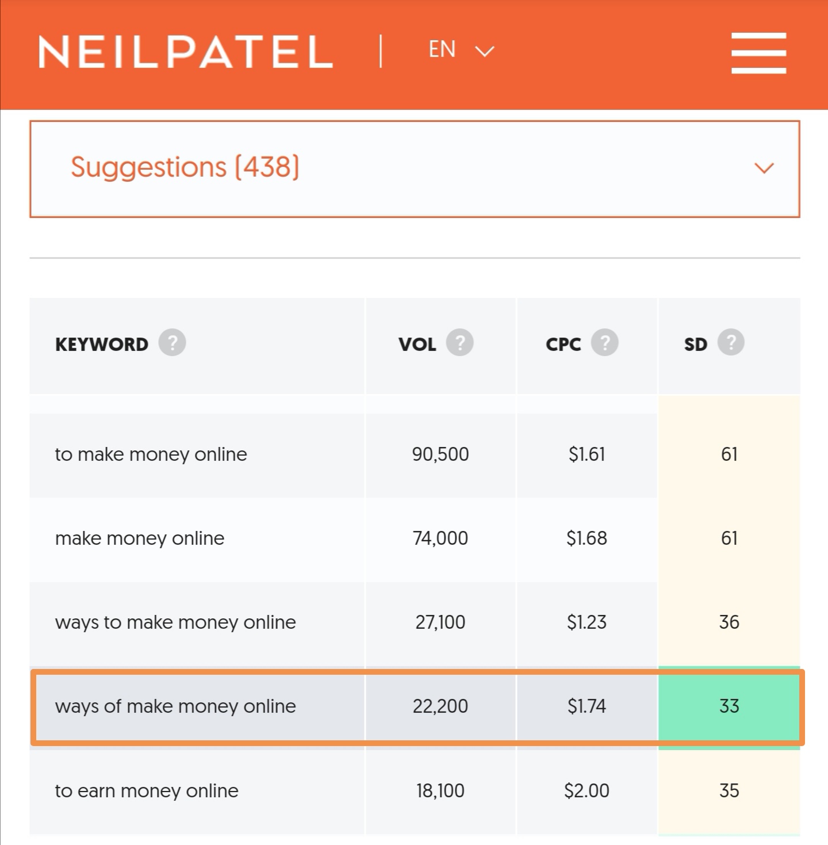Click the SD help question mark icon
The height and width of the screenshot is (845, 828).
point(731,343)
